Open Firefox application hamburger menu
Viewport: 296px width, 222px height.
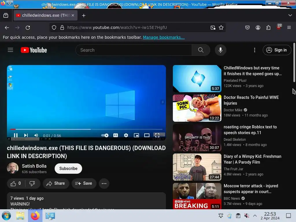289,27
